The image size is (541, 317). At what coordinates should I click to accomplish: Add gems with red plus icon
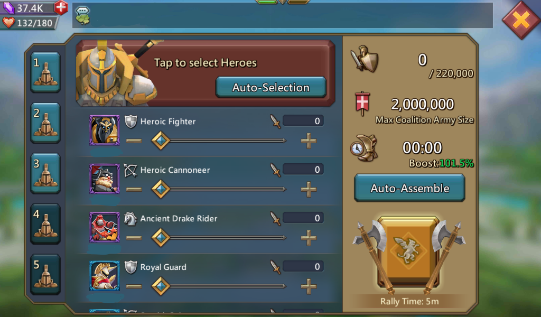click(61, 7)
